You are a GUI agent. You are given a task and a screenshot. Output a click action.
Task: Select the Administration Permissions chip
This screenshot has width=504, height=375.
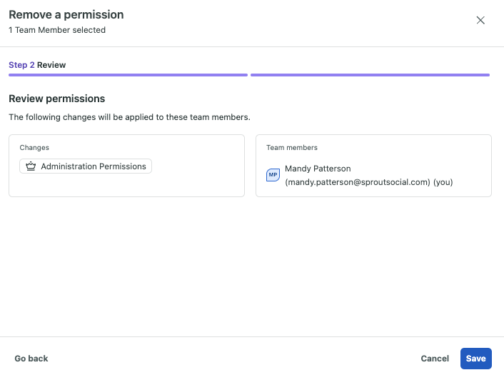[x=86, y=166]
